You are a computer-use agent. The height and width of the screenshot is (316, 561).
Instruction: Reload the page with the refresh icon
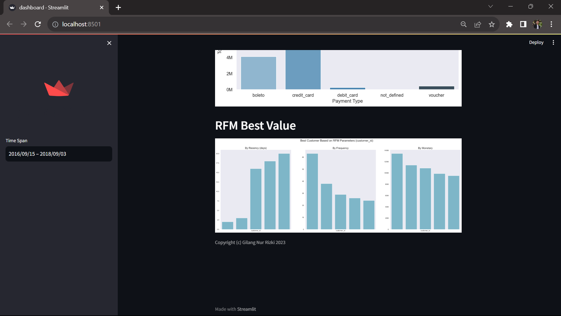point(38,24)
